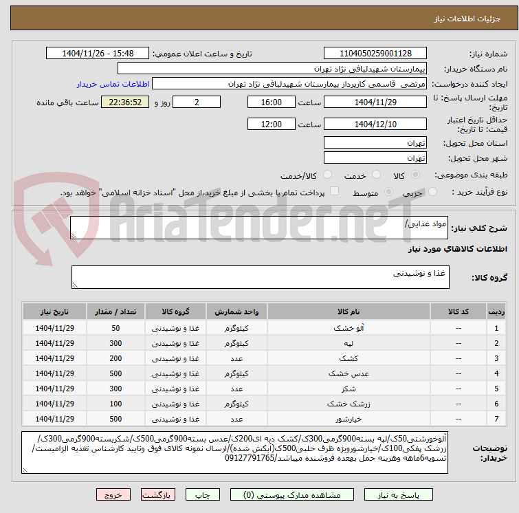Click quantity 200 in کشک row
Image resolution: width=519 pixels, height=513 pixels.
click(x=115, y=358)
